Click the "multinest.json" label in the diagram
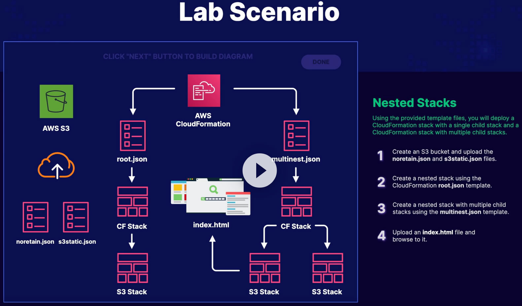The width and height of the screenshot is (522, 306). [296, 159]
